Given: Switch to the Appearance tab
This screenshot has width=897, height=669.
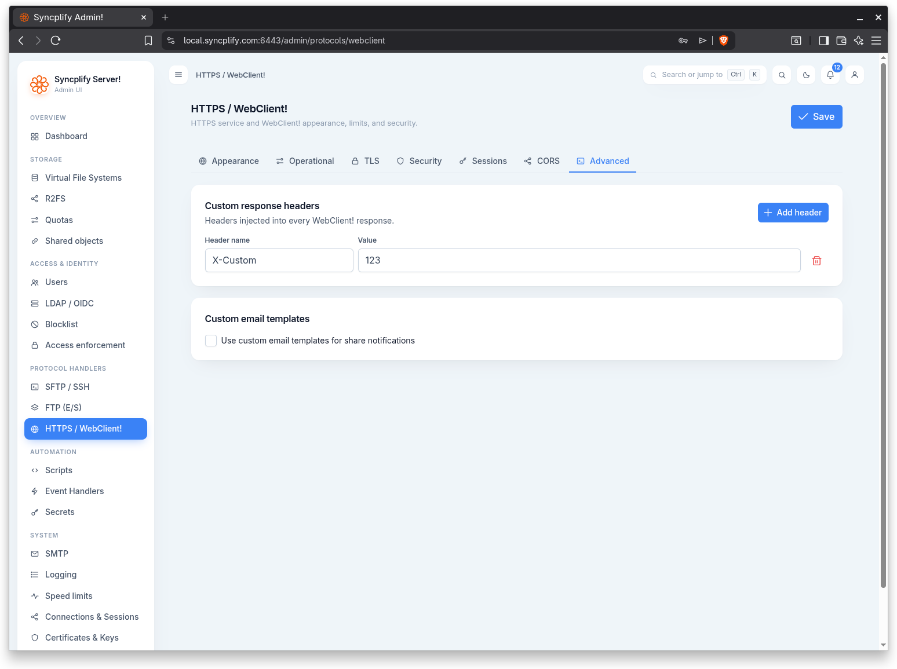Looking at the screenshot, I should 229,161.
